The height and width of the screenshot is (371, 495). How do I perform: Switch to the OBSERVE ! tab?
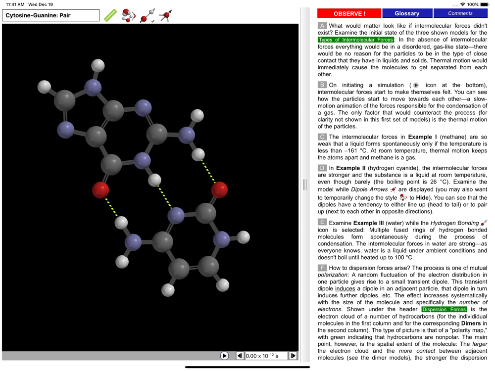tap(349, 13)
